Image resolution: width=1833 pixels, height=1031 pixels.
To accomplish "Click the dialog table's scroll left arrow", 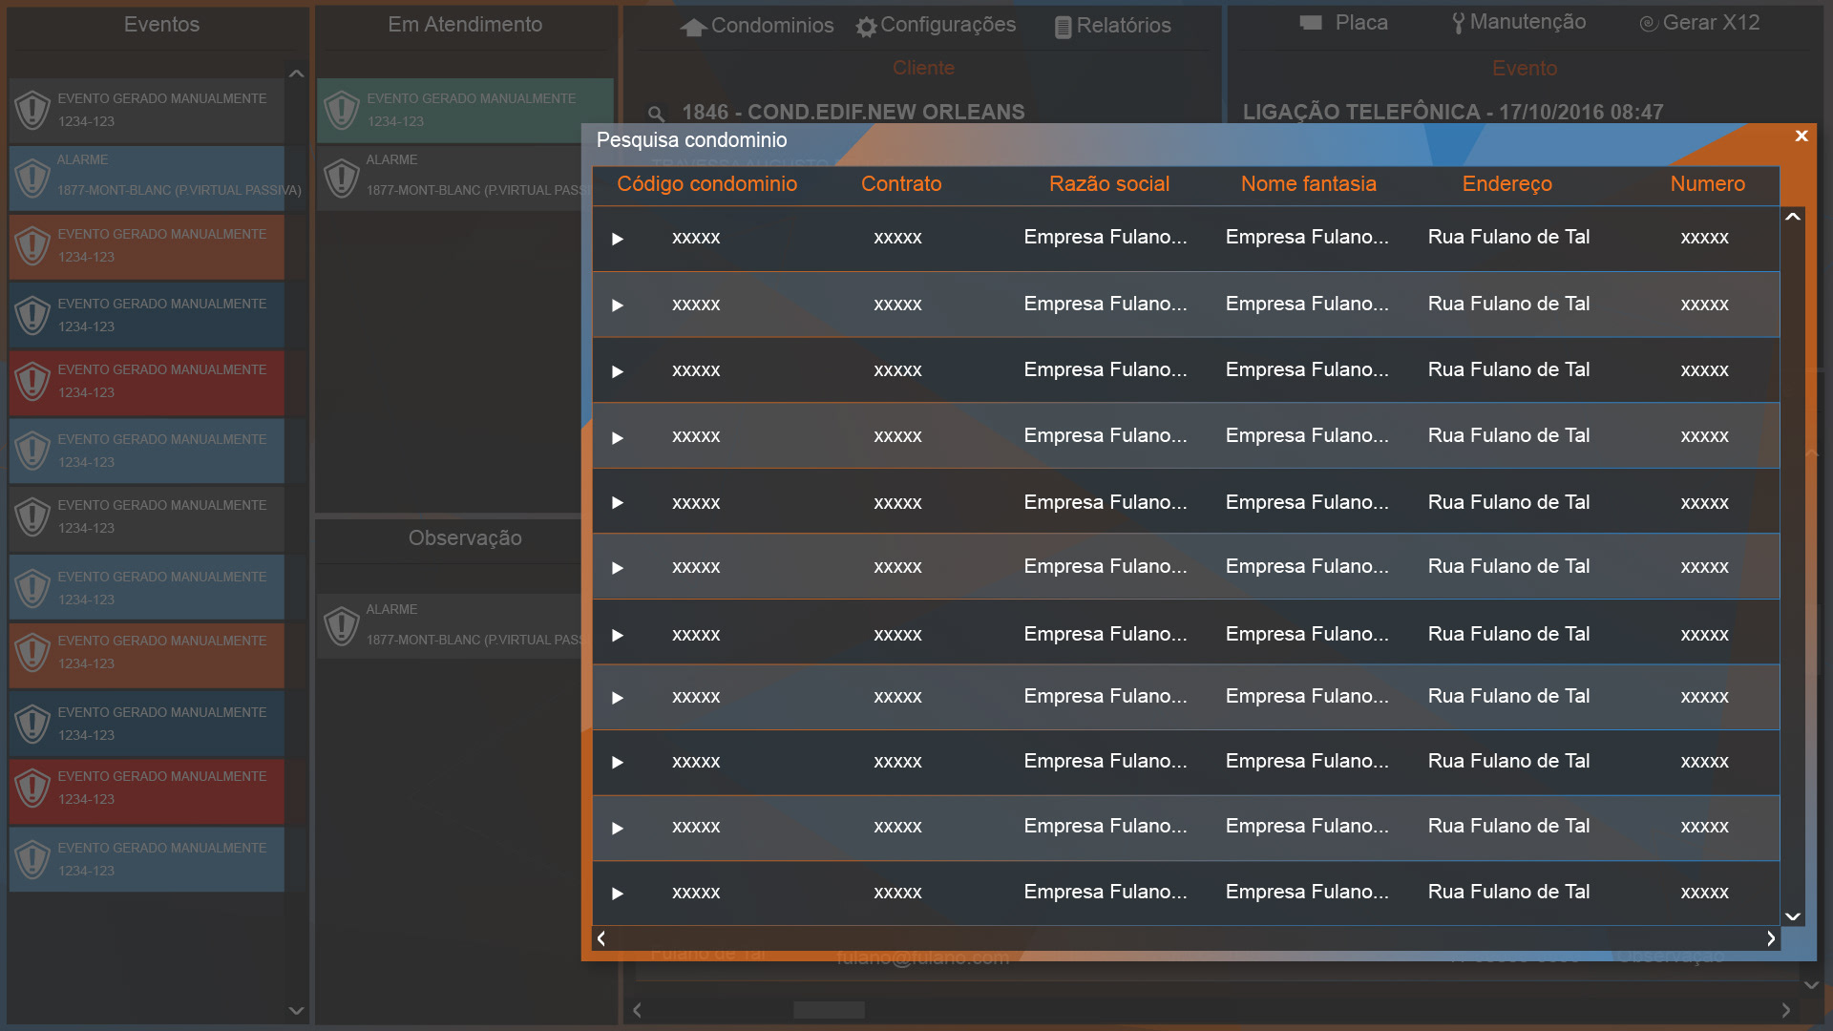I will (x=601, y=938).
